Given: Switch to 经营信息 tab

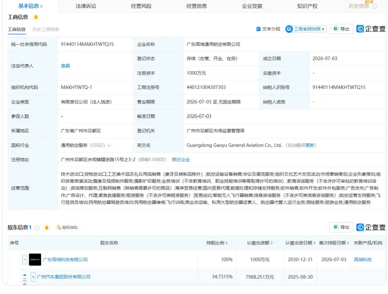Looking at the screenshot, I should 197,6.
